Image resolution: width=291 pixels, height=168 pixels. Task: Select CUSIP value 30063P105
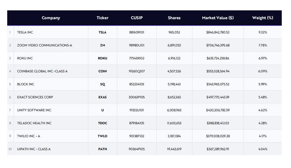tap(137, 97)
